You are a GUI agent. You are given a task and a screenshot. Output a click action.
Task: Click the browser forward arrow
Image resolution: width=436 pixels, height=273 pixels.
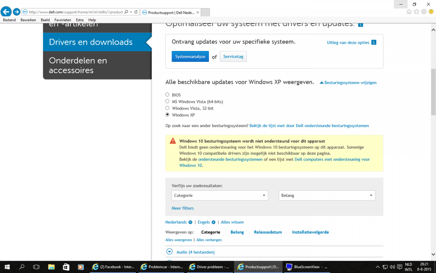coord(16,12)
